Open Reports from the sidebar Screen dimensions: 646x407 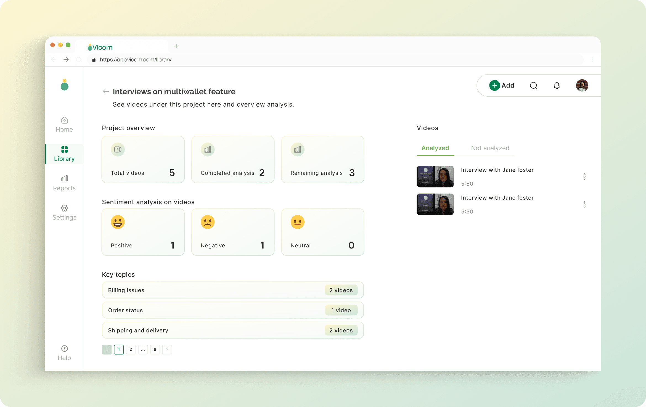tap(64, 183)
